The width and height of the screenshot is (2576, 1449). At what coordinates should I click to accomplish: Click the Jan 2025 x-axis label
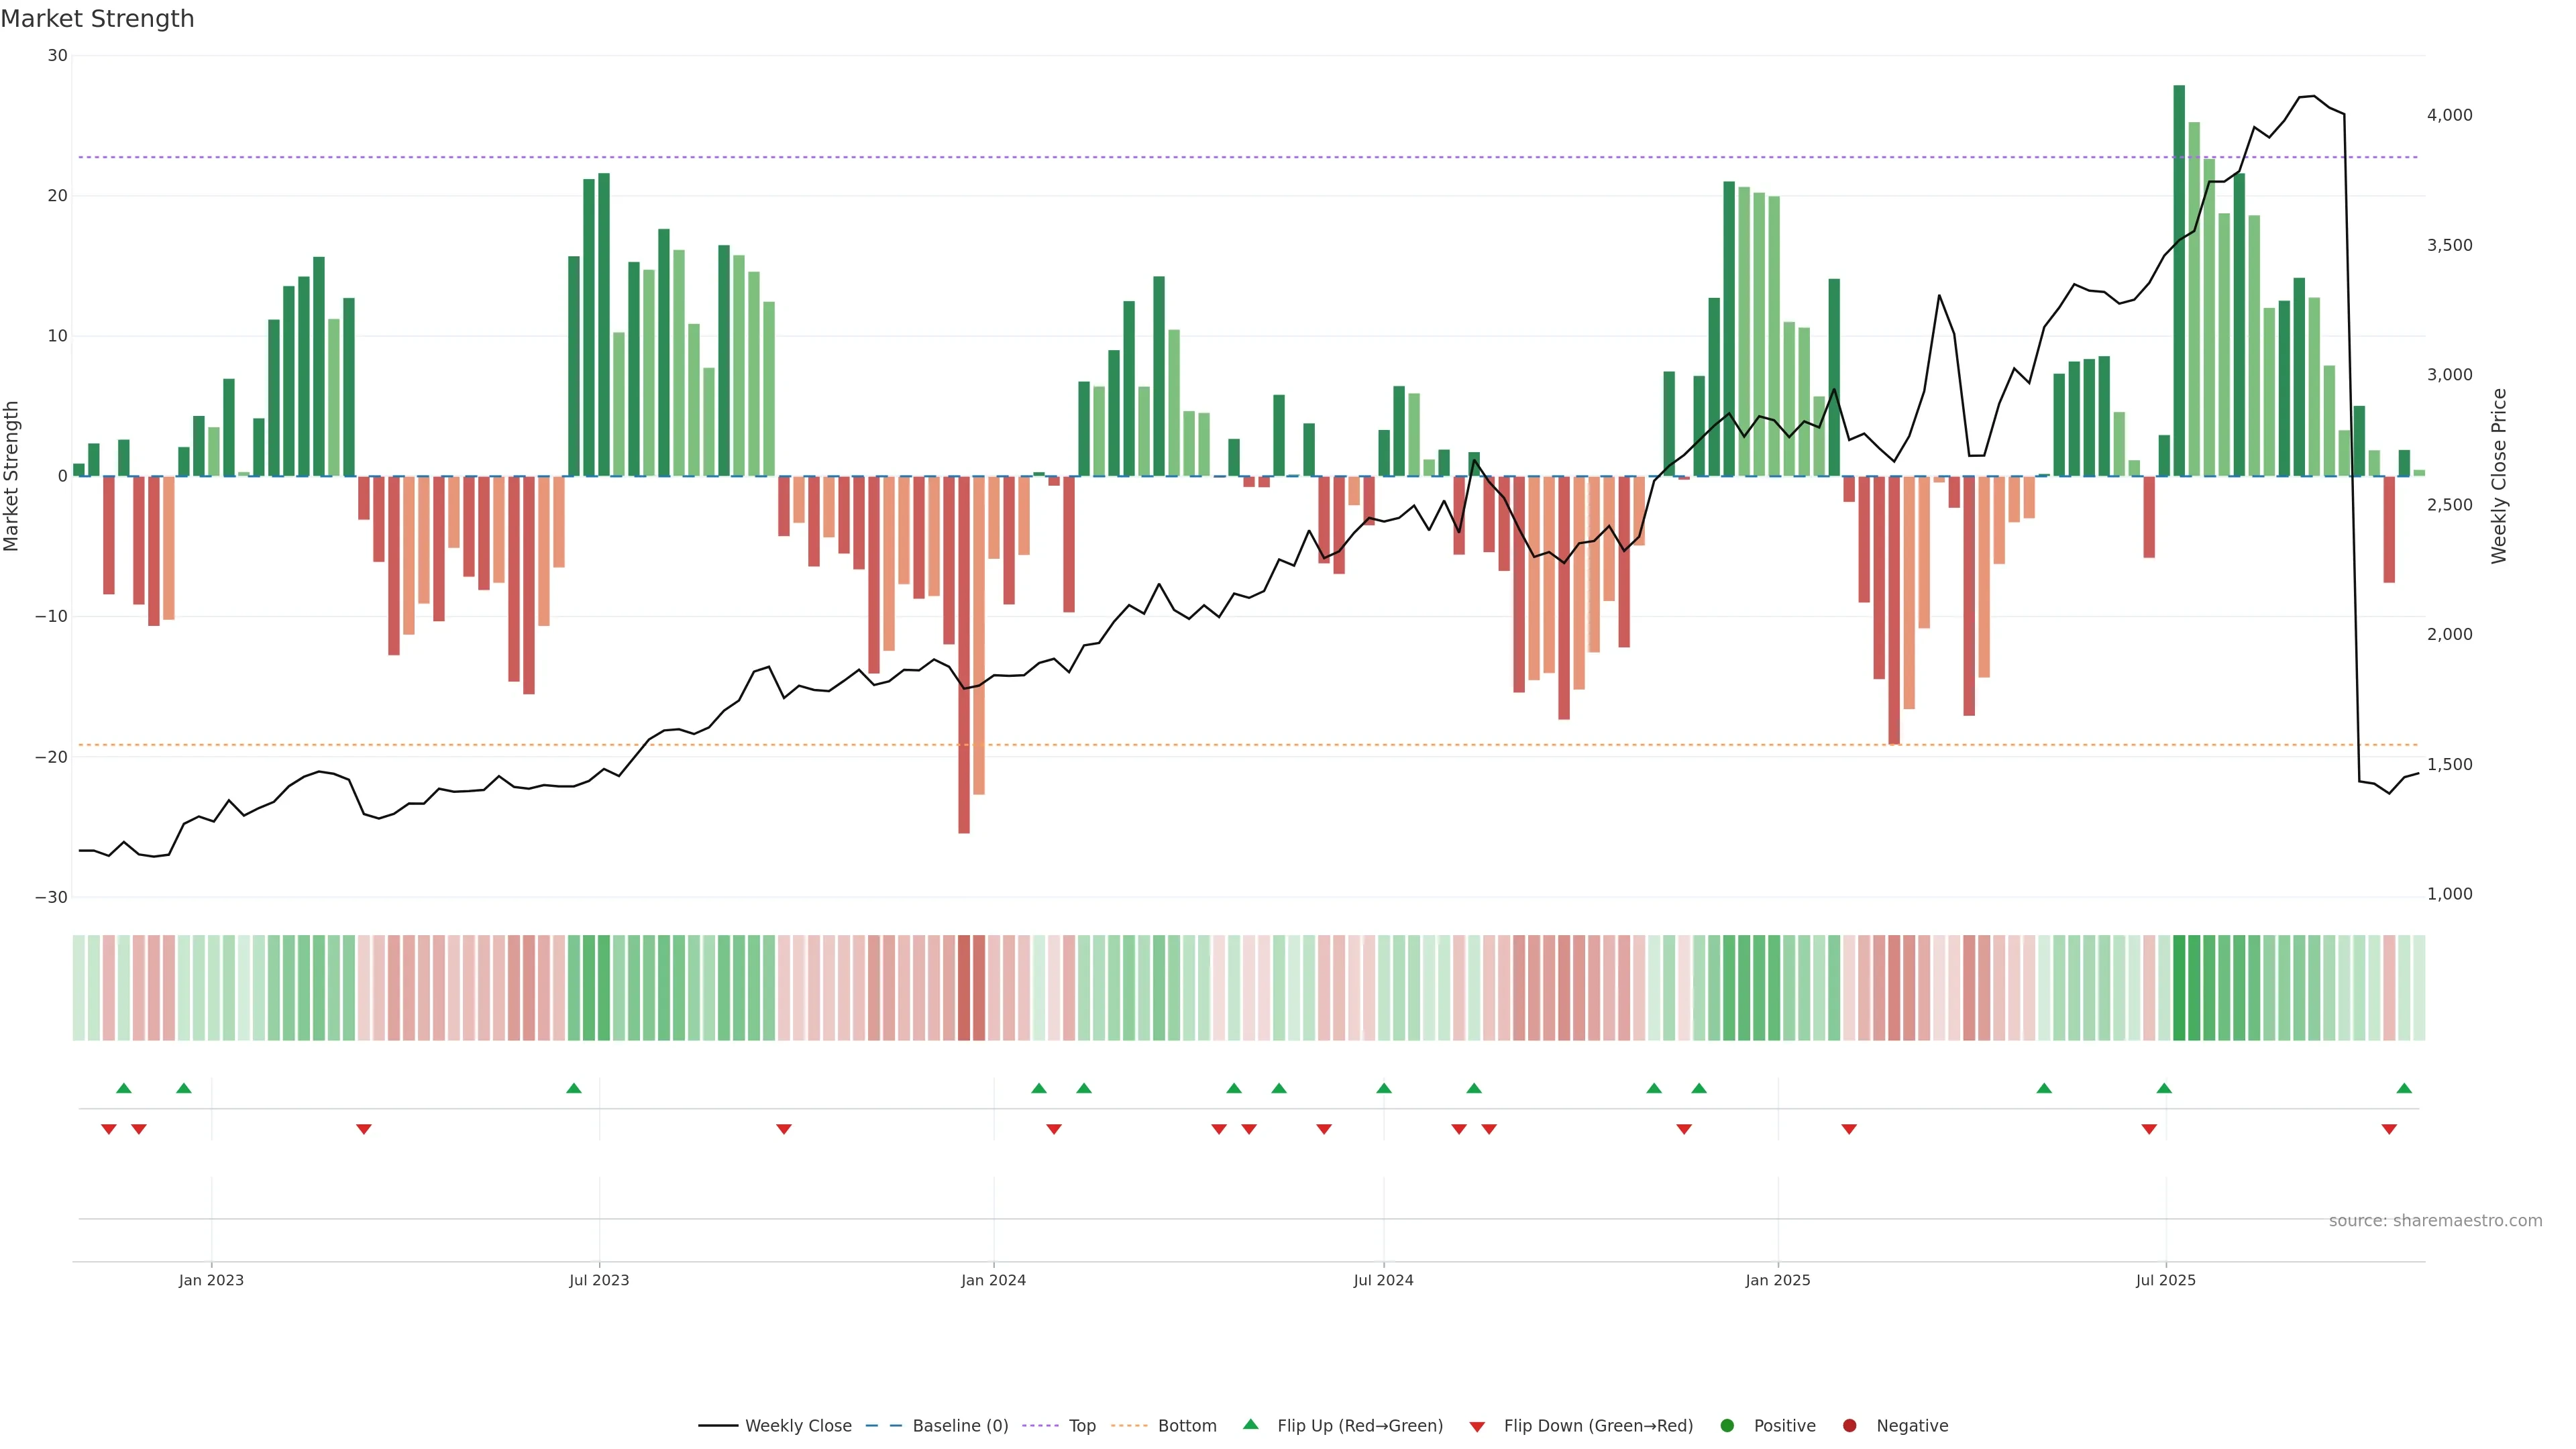(1777, 1280)
